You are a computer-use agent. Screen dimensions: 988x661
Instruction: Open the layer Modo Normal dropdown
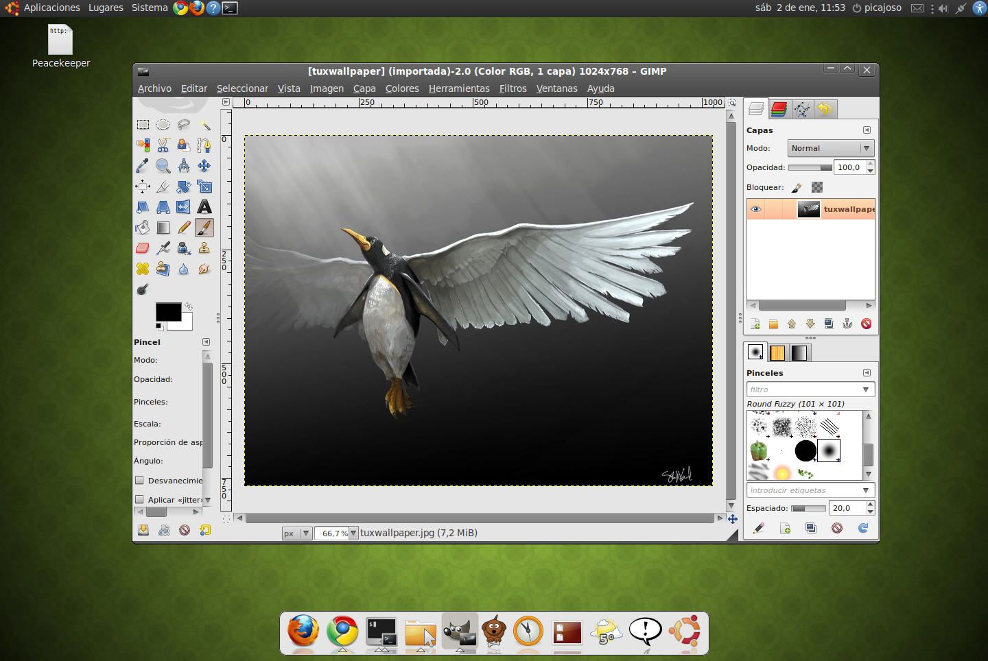[x=830, y=148]
